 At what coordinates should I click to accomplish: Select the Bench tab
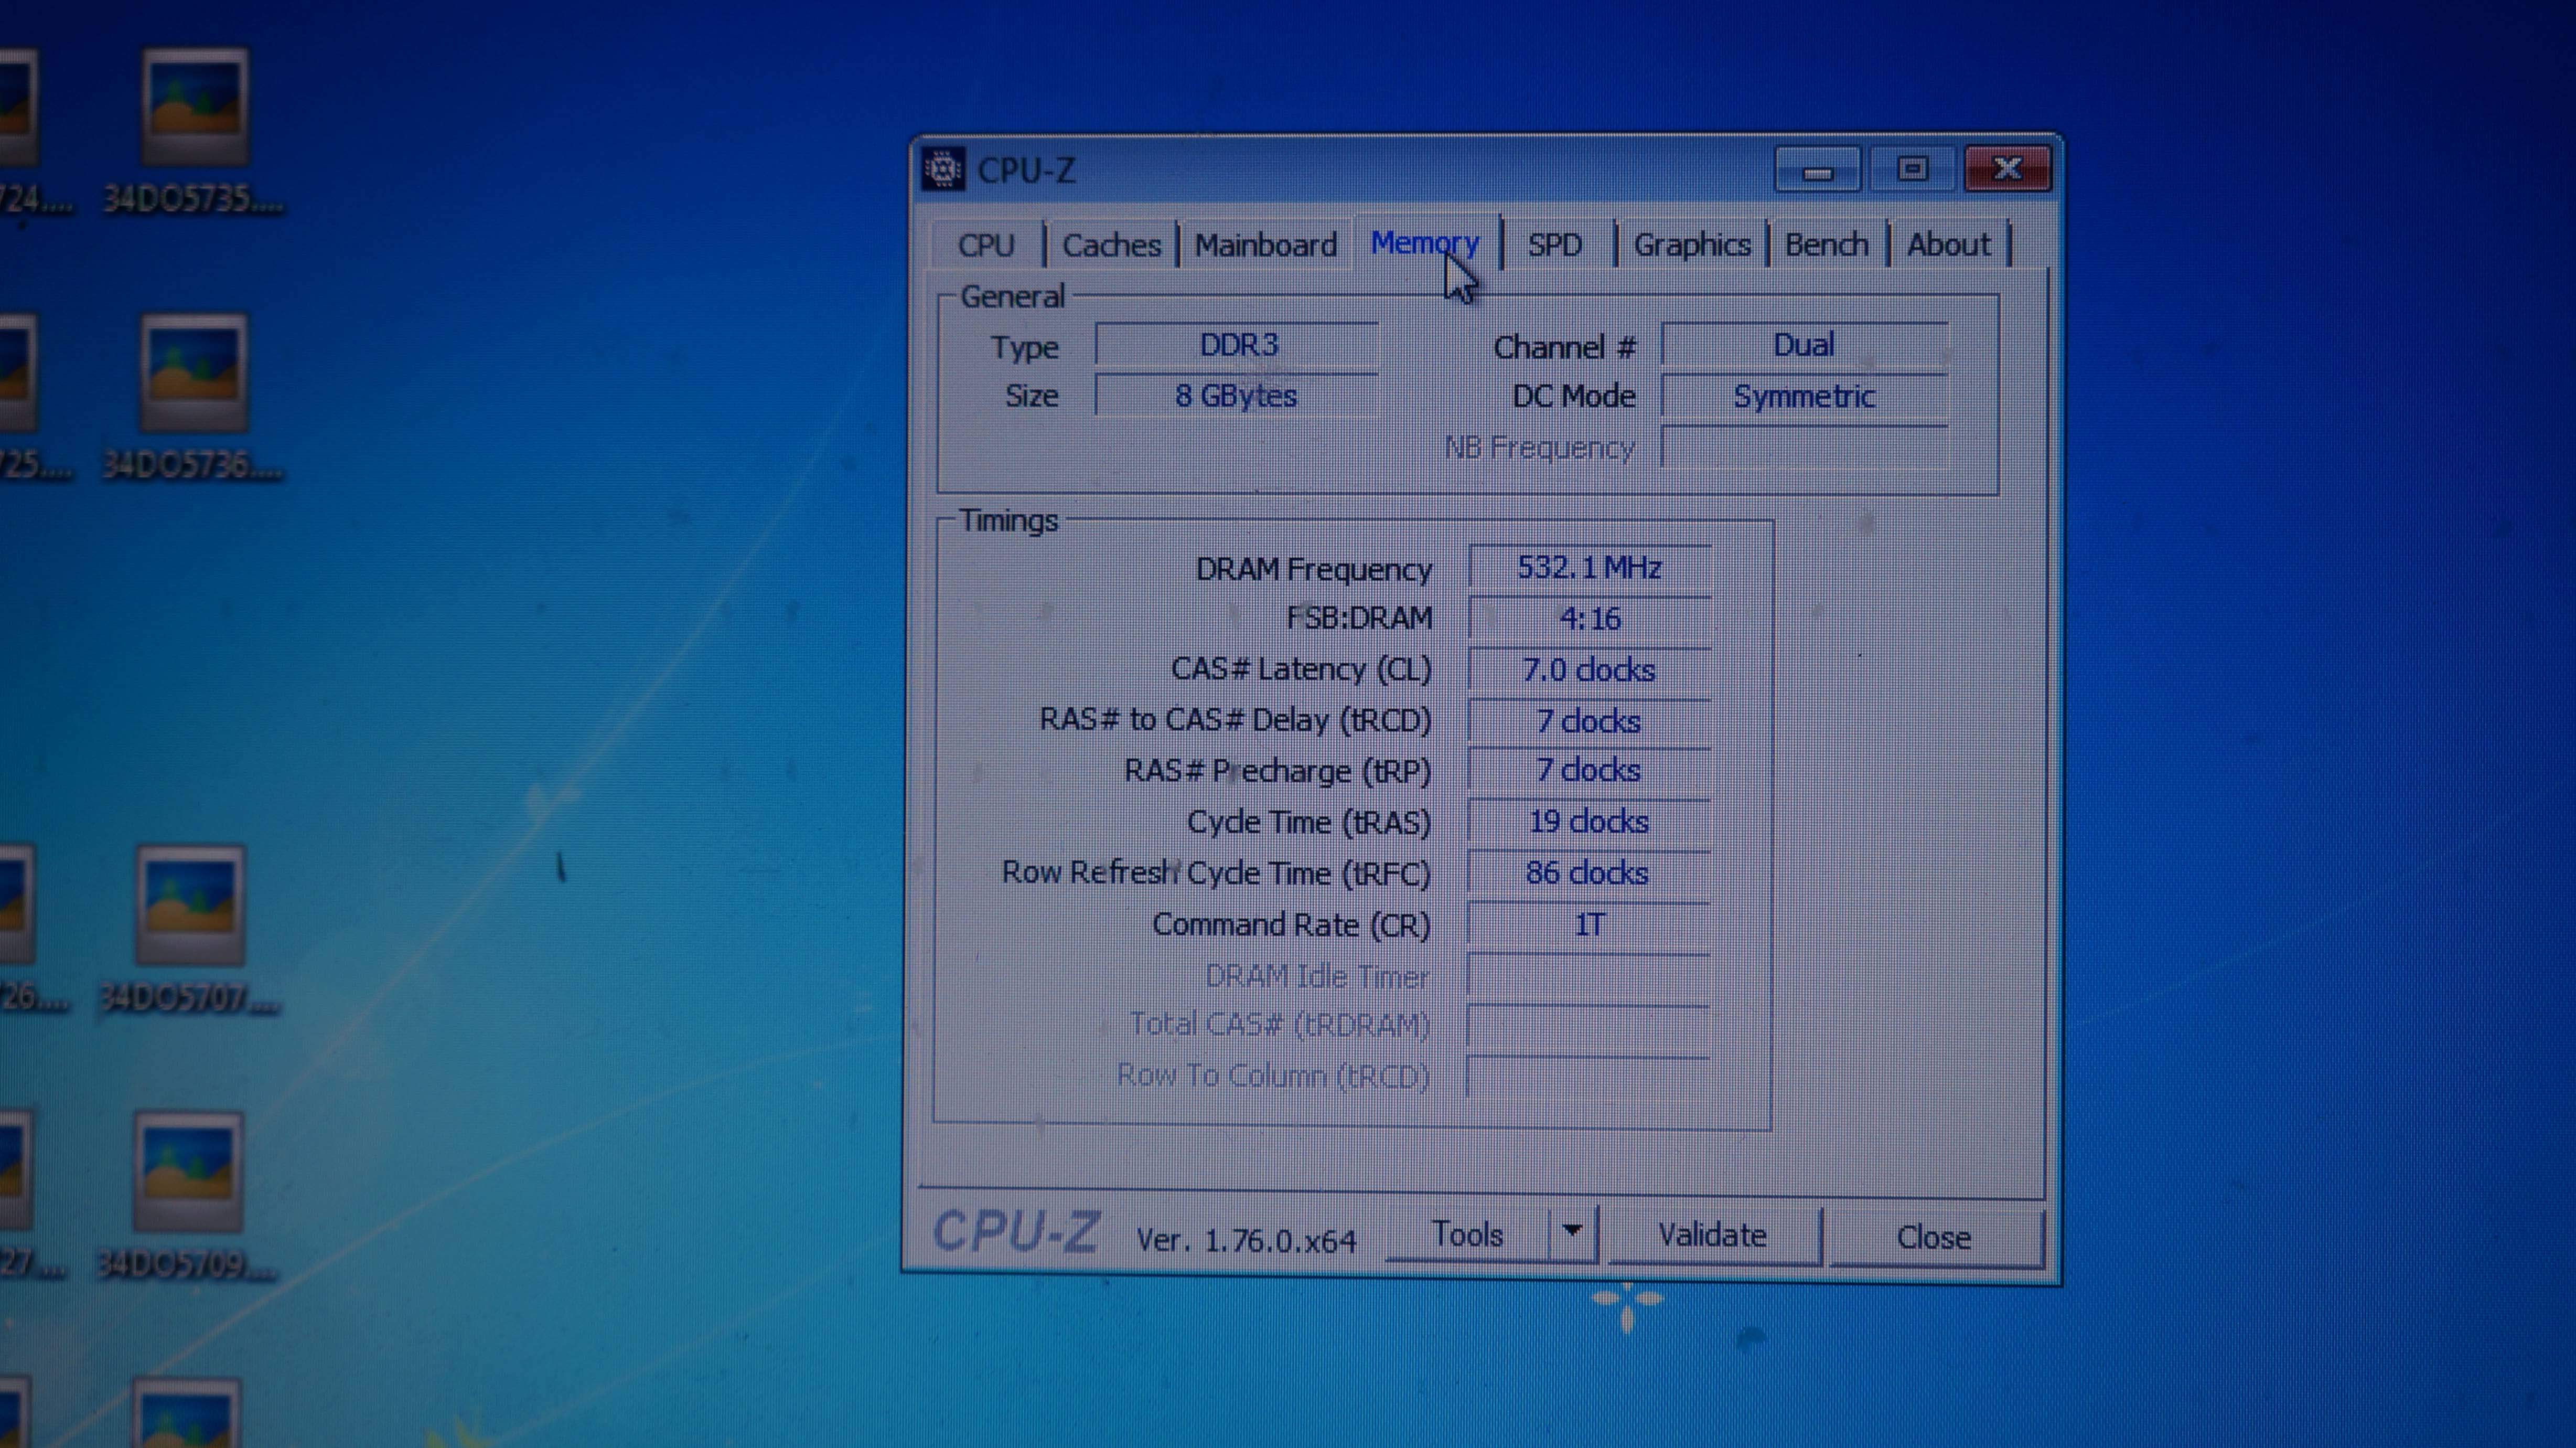pyautogui.click(x=1826, y=245)
